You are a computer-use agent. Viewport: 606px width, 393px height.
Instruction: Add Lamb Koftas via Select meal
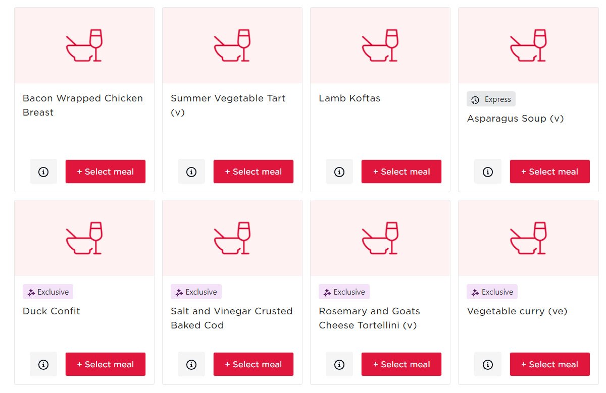pos(401,172)
